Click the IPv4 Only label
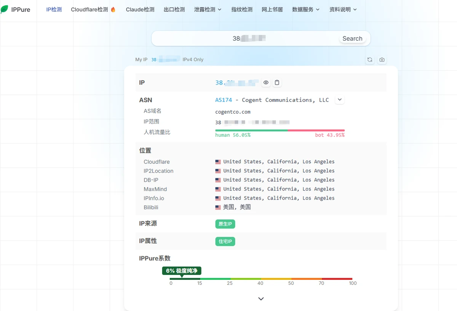 193,60
